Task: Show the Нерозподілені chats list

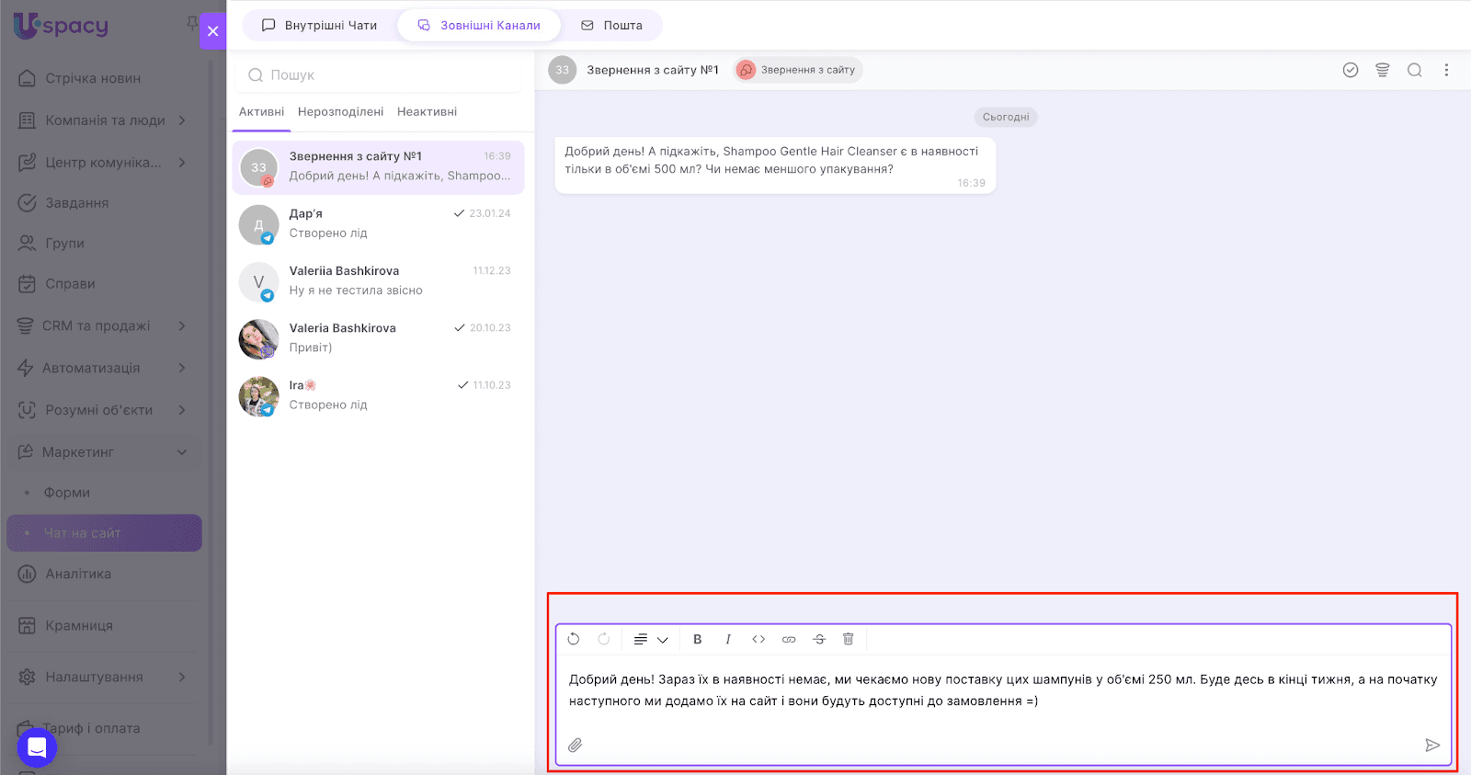Action: 341,112
